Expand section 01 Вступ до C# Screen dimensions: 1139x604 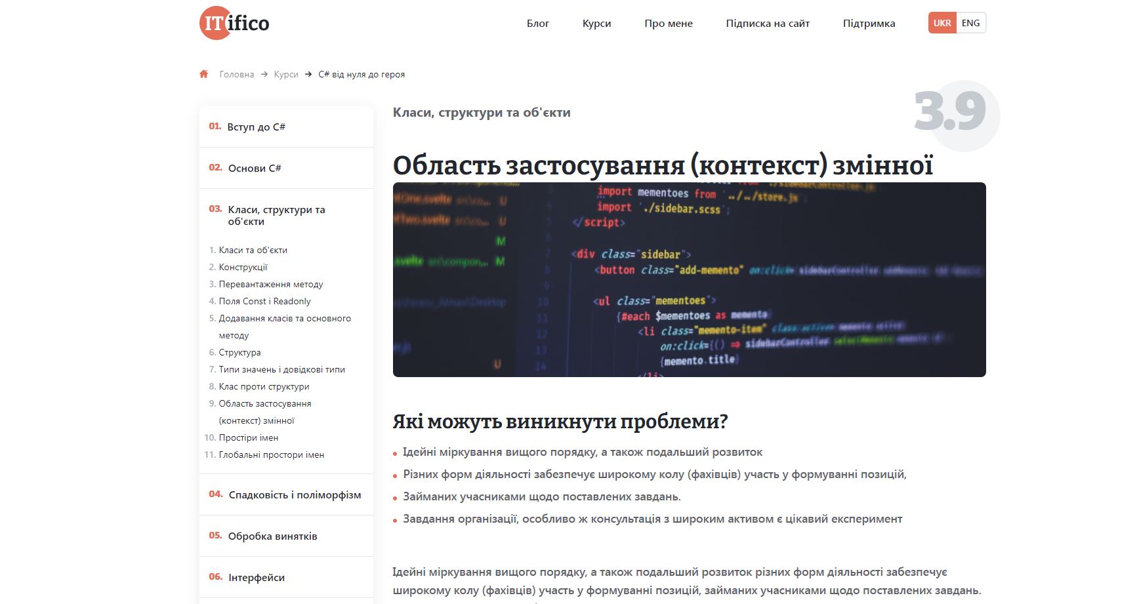tap(286, 127)
